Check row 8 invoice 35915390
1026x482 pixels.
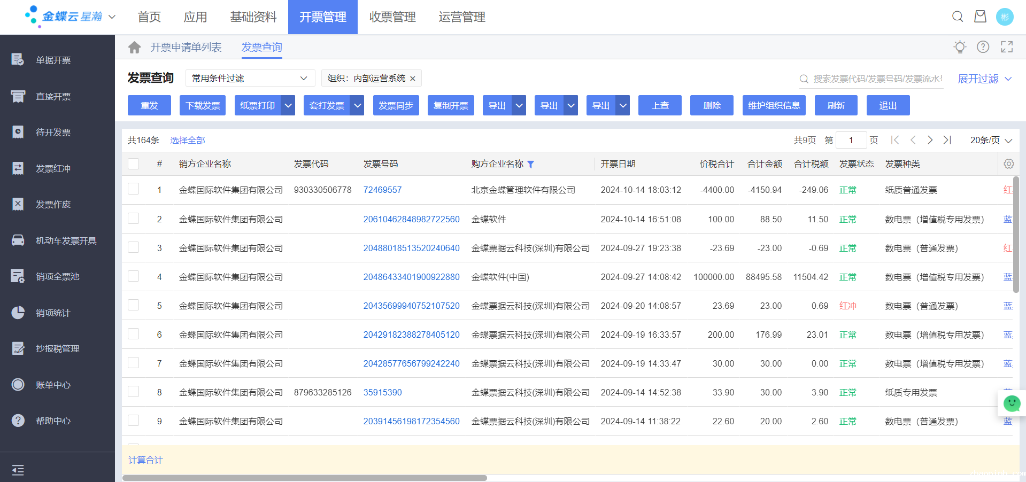(134, 392)
